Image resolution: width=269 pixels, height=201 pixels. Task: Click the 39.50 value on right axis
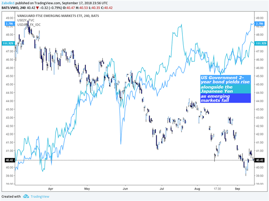click(x=260, y=176)
